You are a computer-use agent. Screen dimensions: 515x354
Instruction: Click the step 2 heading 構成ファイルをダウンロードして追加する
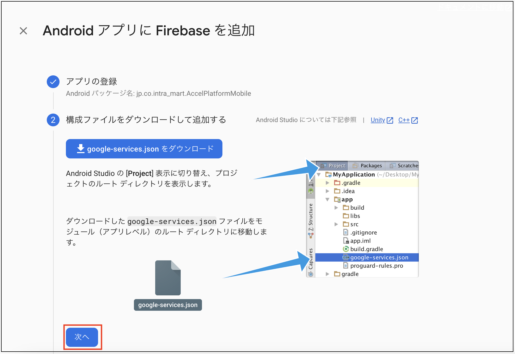(146, 120)
